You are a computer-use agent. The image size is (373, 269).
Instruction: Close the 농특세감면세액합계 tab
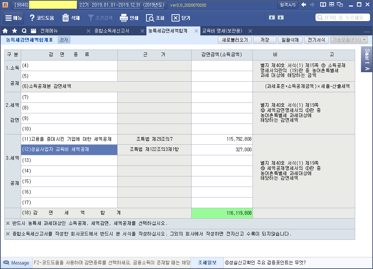196,31
